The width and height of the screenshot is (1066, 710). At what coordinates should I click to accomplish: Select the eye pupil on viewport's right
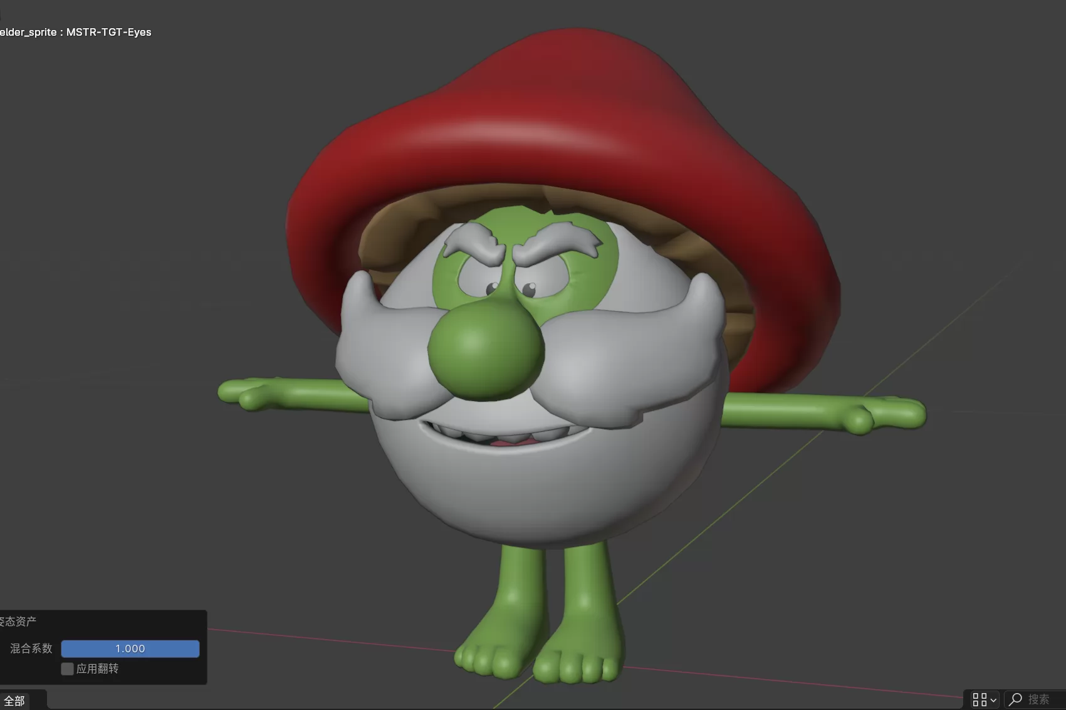point(530,288)
